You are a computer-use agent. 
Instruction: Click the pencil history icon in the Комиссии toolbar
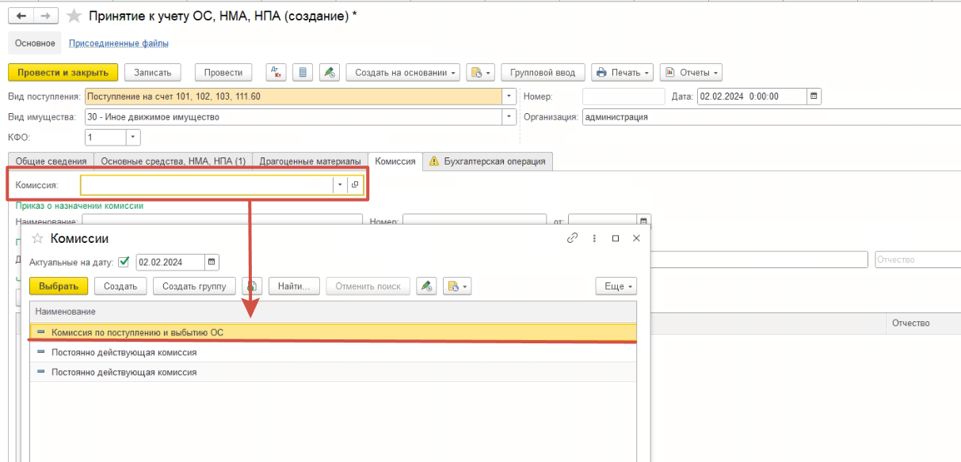(427, 286)
